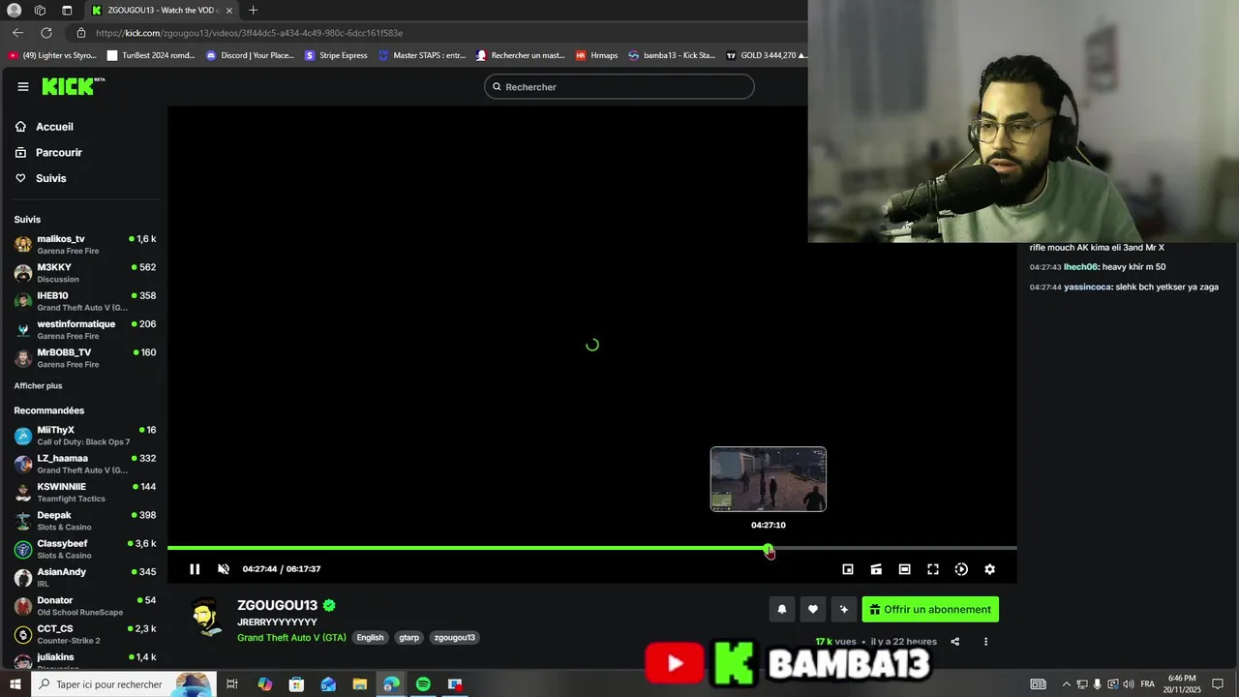1239x697 pixels.
Task: Enter fullscreen mode
Action: (933, 569)
